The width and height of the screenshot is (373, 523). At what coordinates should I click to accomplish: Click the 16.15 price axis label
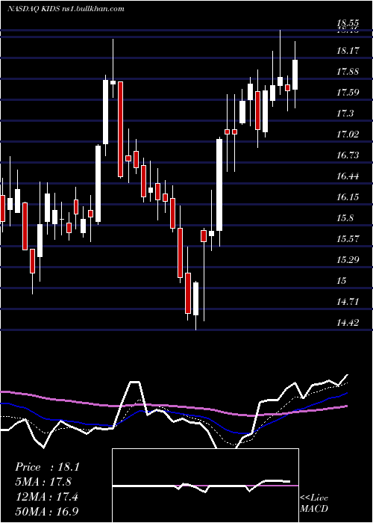click(348, 197)
